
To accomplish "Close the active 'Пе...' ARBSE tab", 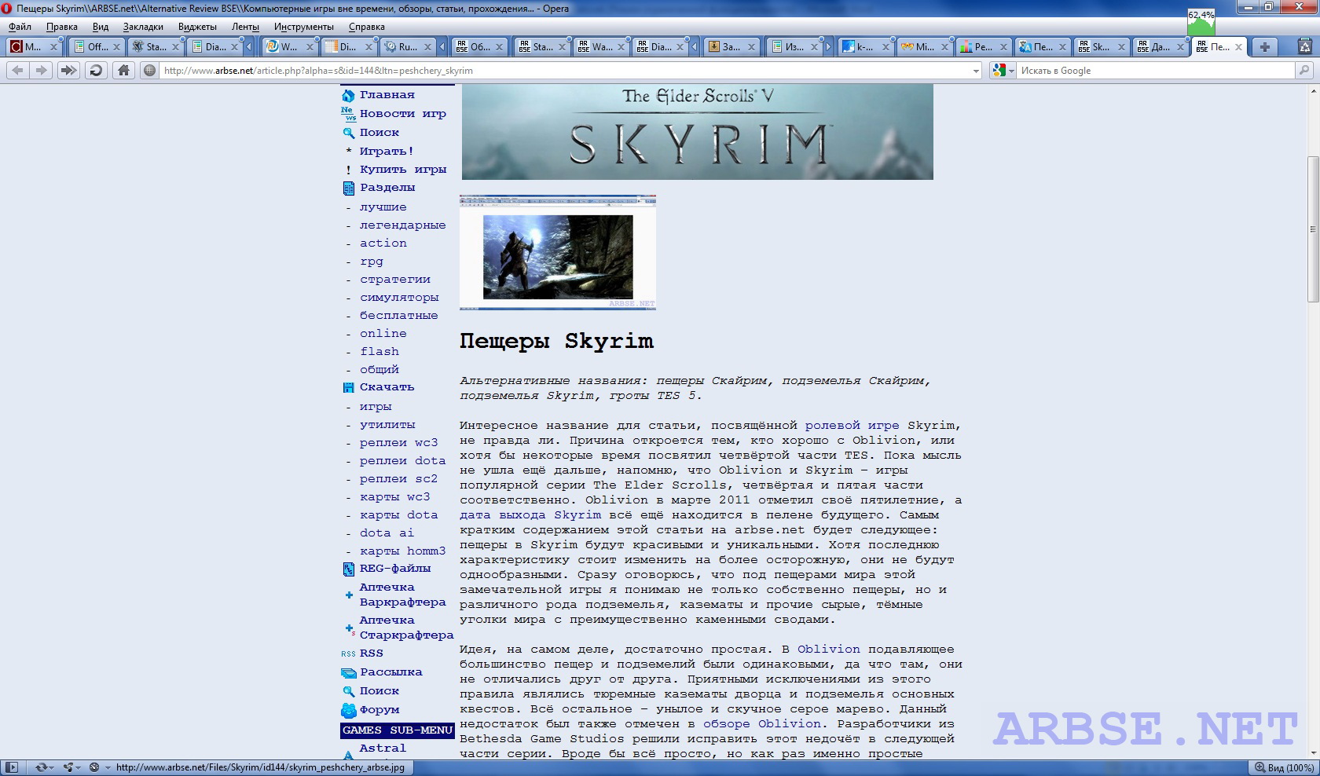I will [x=1239, y=47].
